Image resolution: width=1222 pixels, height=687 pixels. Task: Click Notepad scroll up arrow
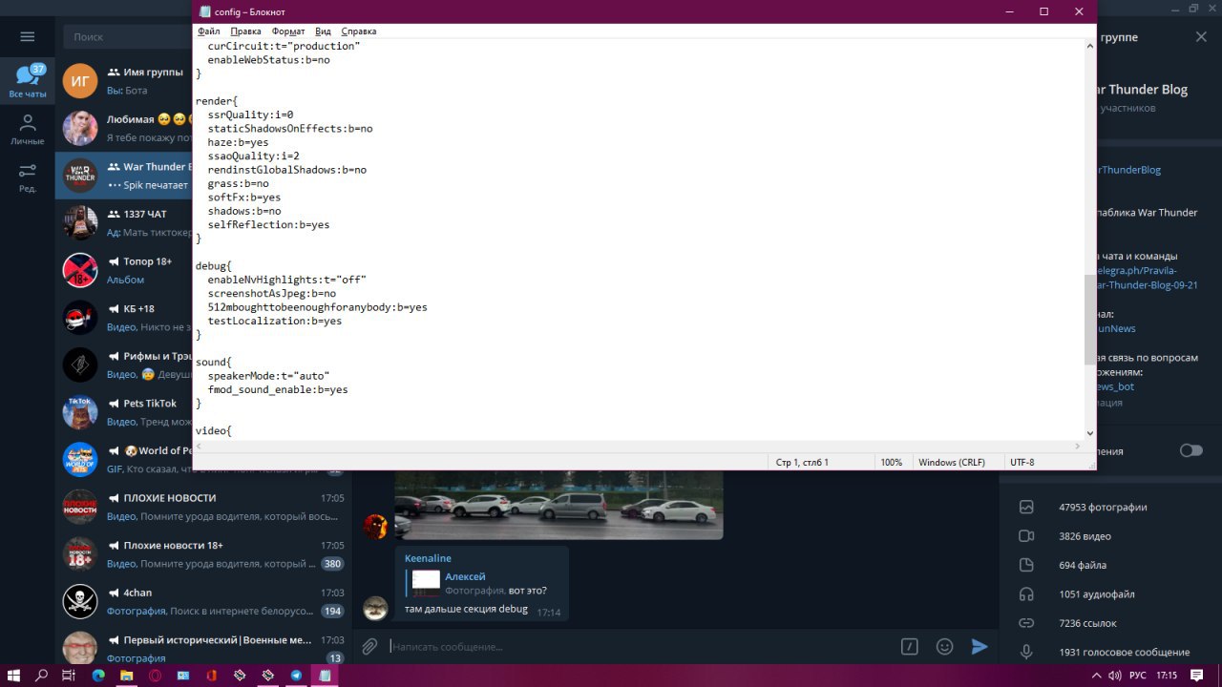1089,46
